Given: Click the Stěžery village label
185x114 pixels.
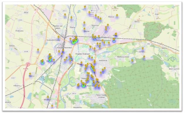Looking at the screenshot, I should click(12, 46).
